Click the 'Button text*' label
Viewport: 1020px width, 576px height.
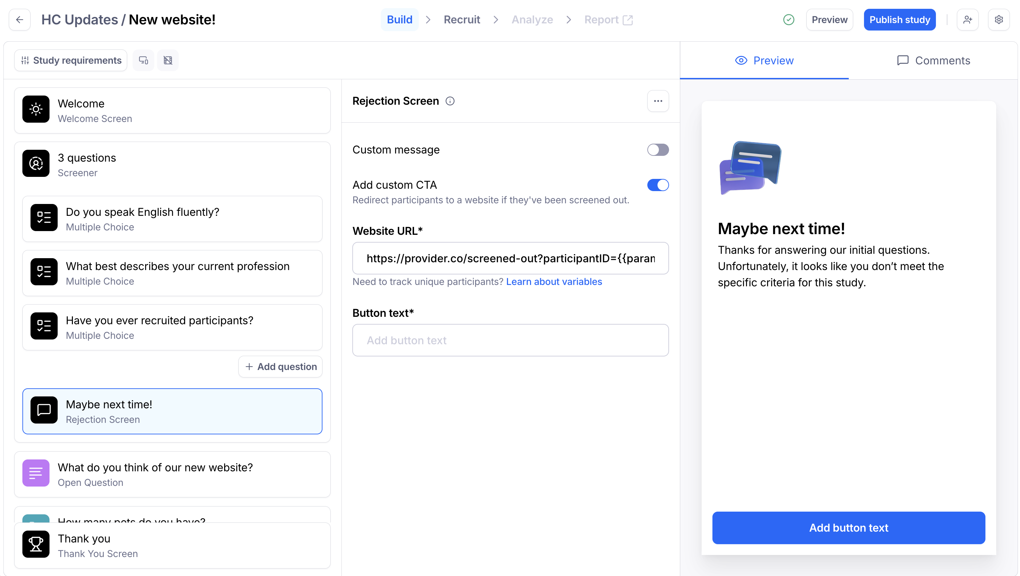click(383, 312)
